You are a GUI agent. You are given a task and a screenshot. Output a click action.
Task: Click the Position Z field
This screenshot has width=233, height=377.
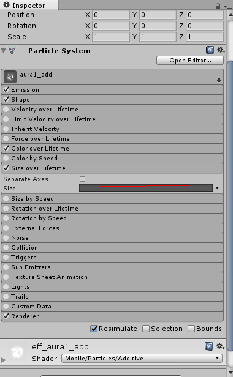tap(205, 15)
